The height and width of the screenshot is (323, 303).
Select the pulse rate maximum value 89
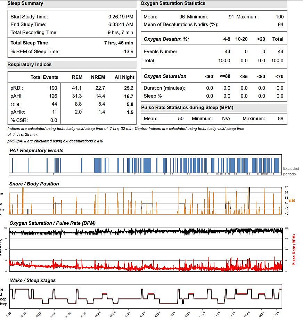280,119
